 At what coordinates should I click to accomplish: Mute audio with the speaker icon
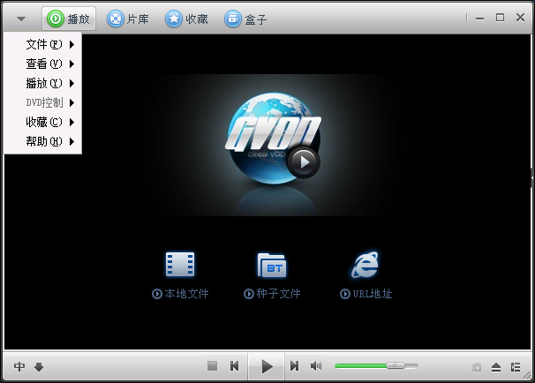pos(316,366)
